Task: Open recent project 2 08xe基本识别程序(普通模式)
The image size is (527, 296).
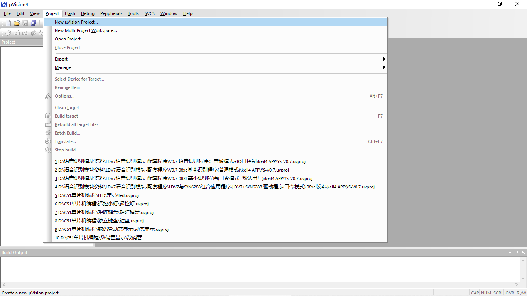Action: [215, 170]
